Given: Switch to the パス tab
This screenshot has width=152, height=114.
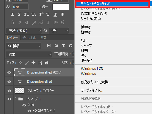Looking at the screenshot, I should [x=43, y=38].
